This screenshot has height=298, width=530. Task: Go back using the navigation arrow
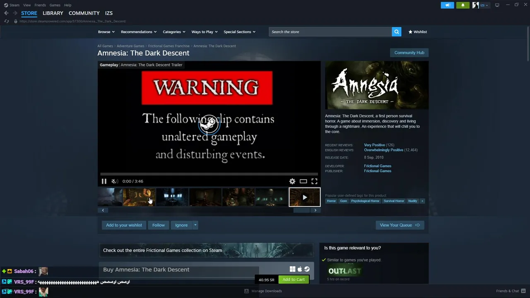pos(6,13)
